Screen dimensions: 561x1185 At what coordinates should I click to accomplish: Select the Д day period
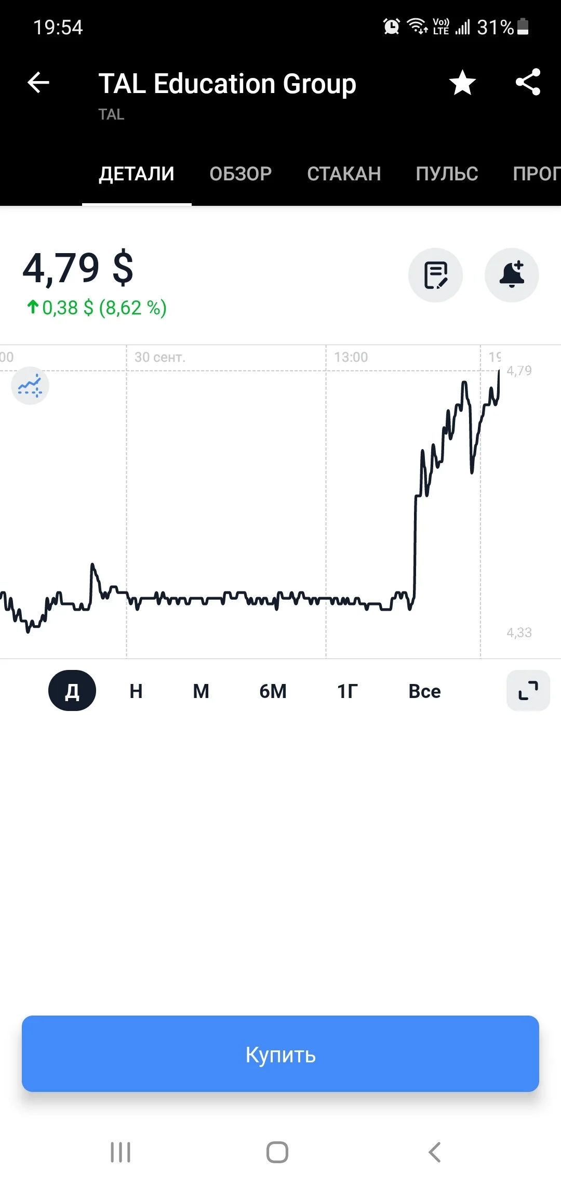click(x=72, y=691)
